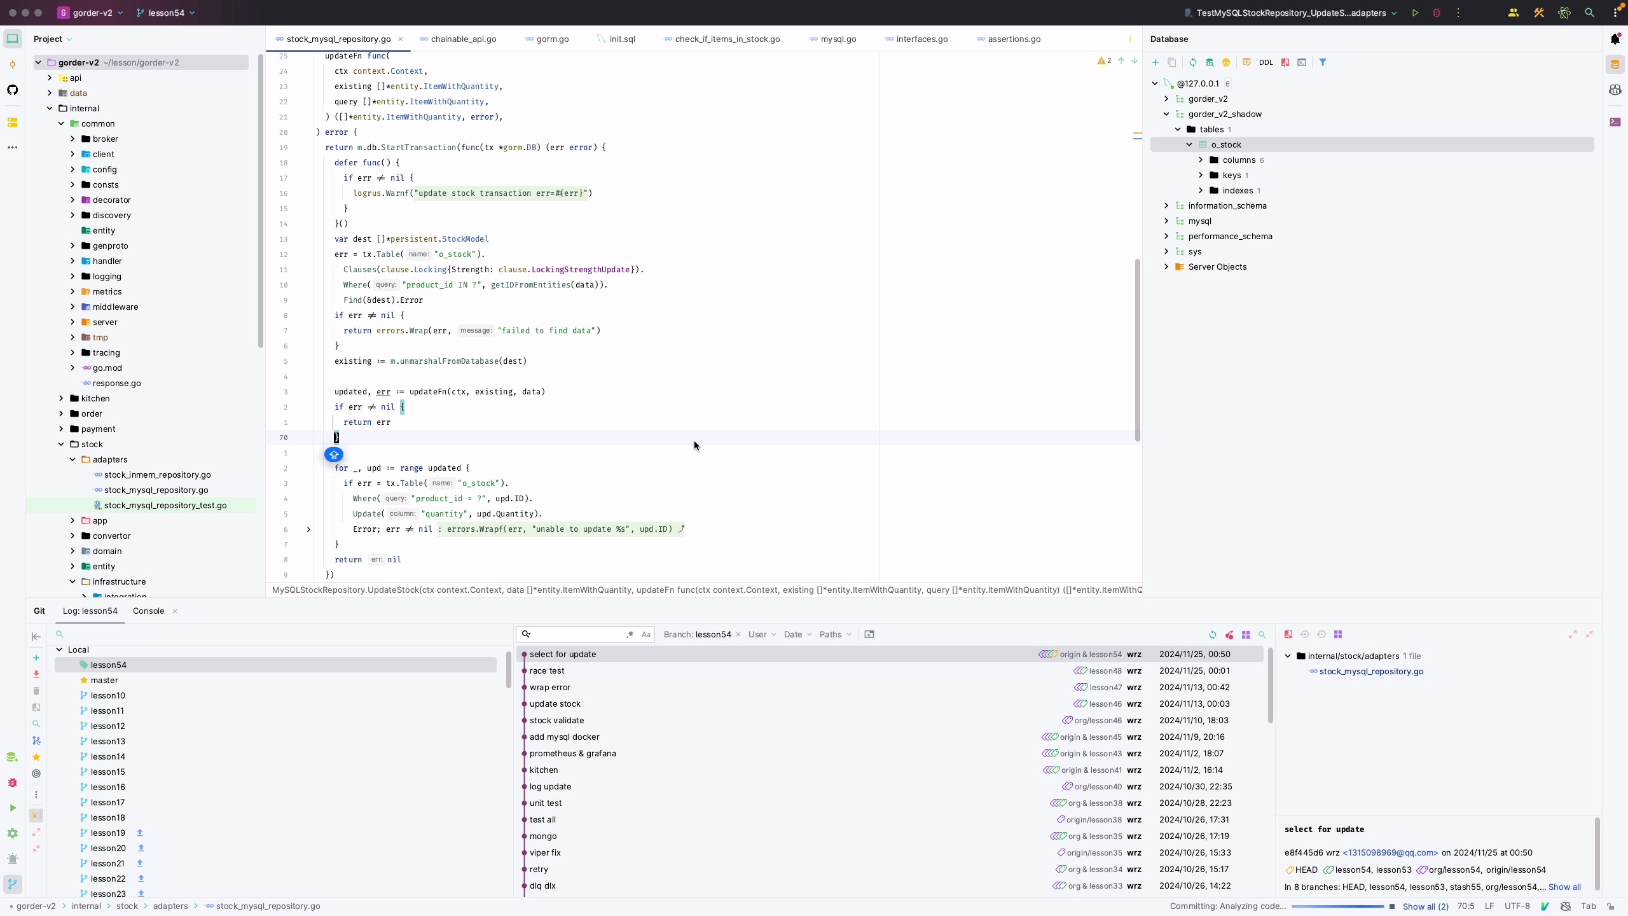Toggle the Match Case (Aa) option in Git log search
Screen dimensions: 1628x916
646,635
